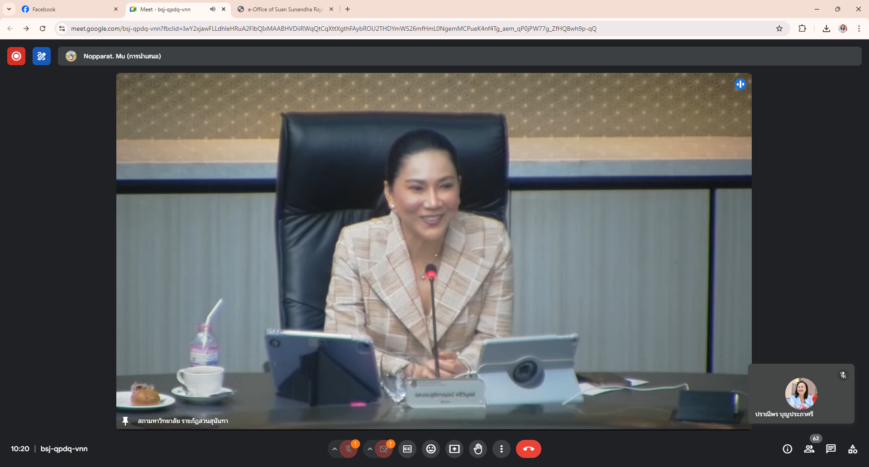Raise your hand in the meeting
869x467 pixels.
click(x=478, y=449)
